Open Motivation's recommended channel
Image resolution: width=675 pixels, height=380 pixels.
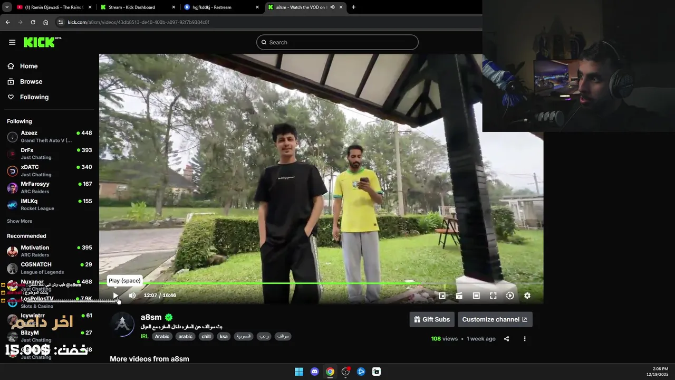[50, 251]
